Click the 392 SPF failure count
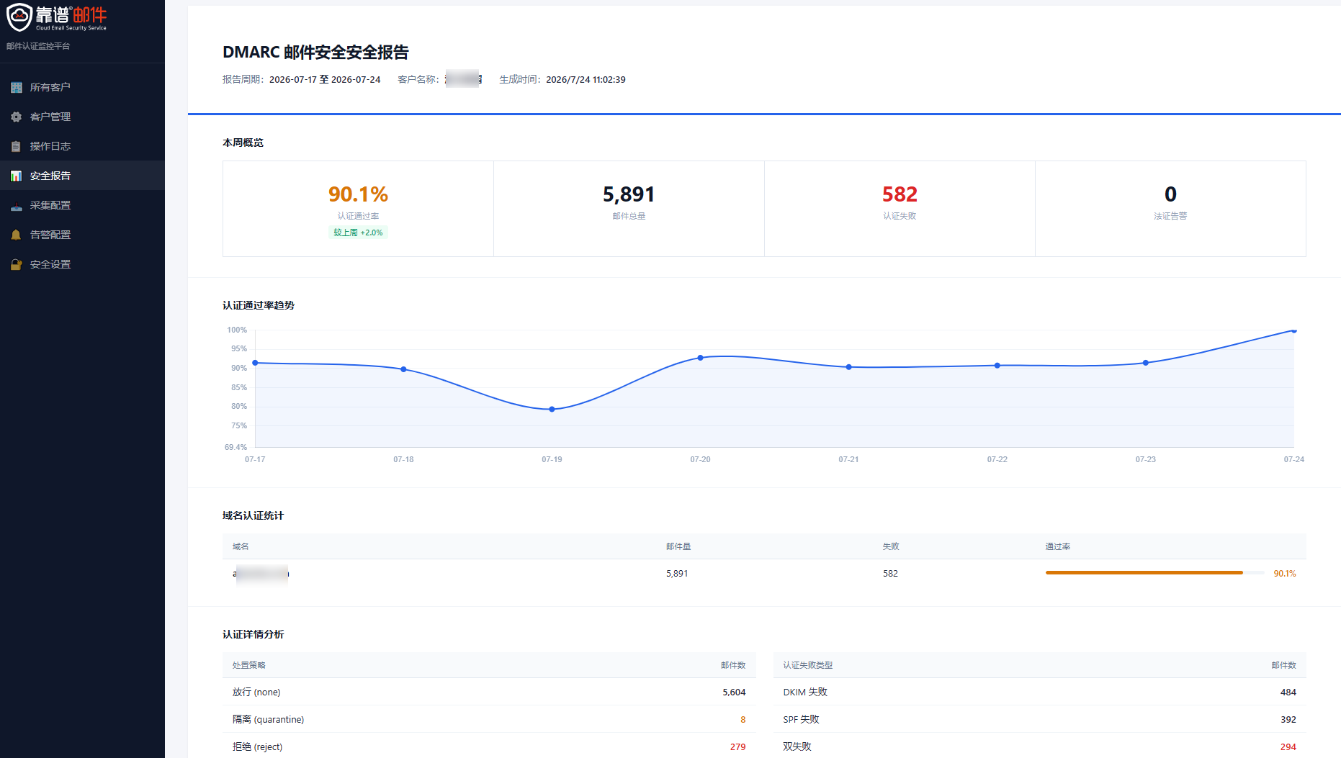 pyautogui.click(x=1288, y=720)
